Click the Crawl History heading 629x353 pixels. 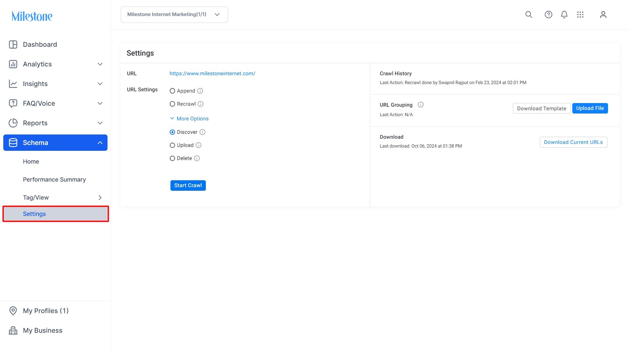tap(396, 74)
